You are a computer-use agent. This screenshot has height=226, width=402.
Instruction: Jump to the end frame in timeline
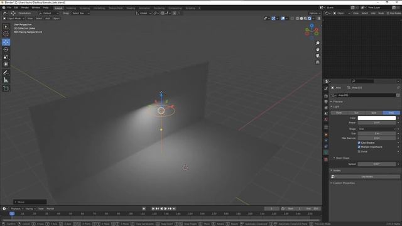pos(174,208)
